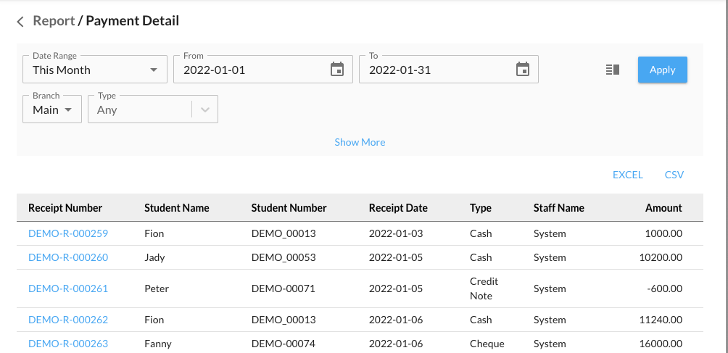The height and width of the screenshot is (353, 728).
Task: Open the To date calendar picker
Action: pos(522,70)
